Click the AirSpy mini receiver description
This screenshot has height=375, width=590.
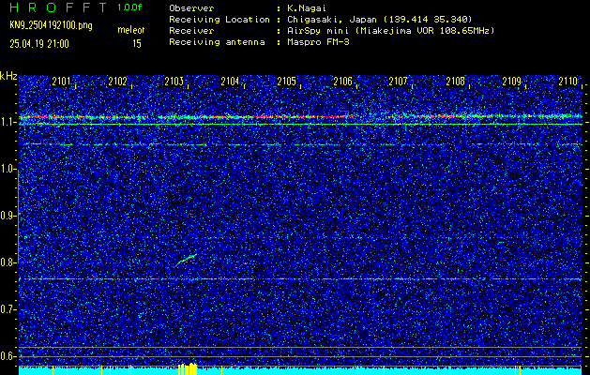click(x=390, y=30)
